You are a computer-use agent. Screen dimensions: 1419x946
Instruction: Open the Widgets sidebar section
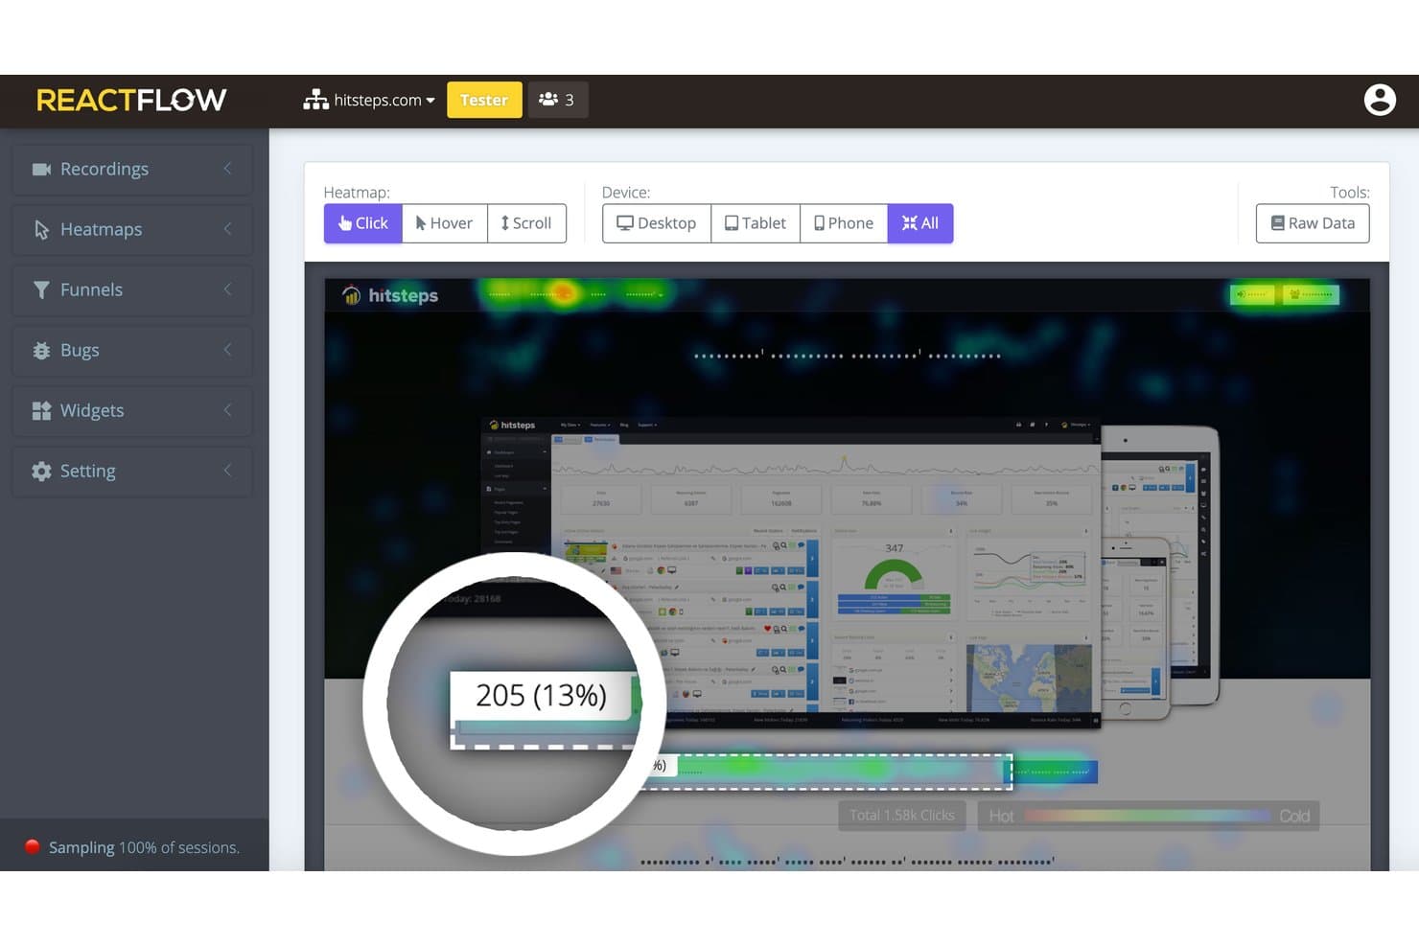[132, 410]
